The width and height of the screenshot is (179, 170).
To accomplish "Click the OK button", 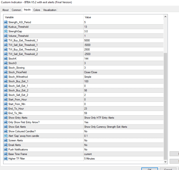I will click(x=150, y=169).
